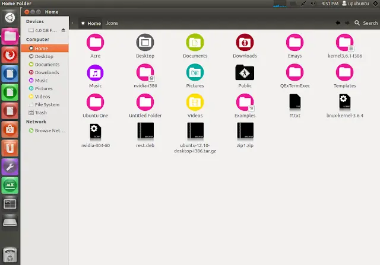
Task: Open Ubuntu One from the launcher
Action: pyautogui.click(x=9, y=148)
